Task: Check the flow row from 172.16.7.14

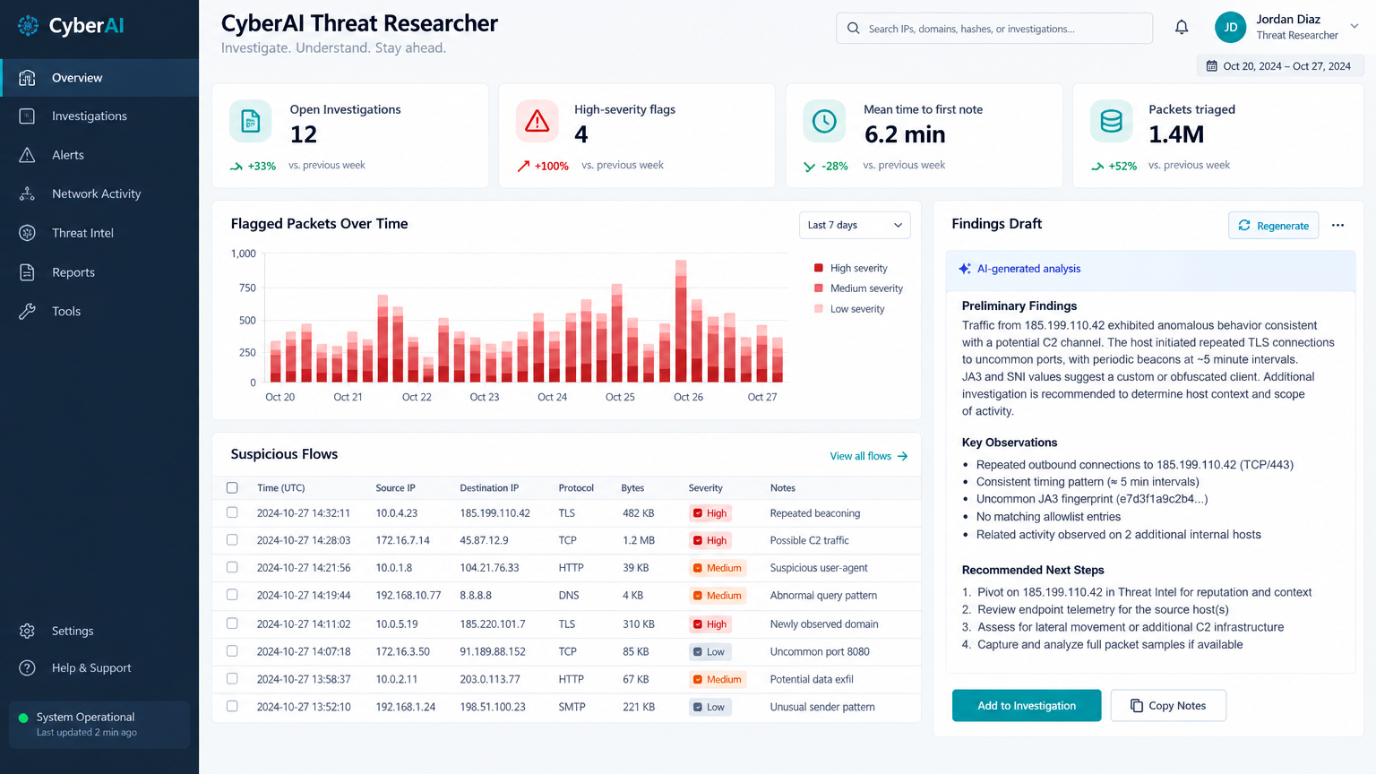Action: (232, 540)
